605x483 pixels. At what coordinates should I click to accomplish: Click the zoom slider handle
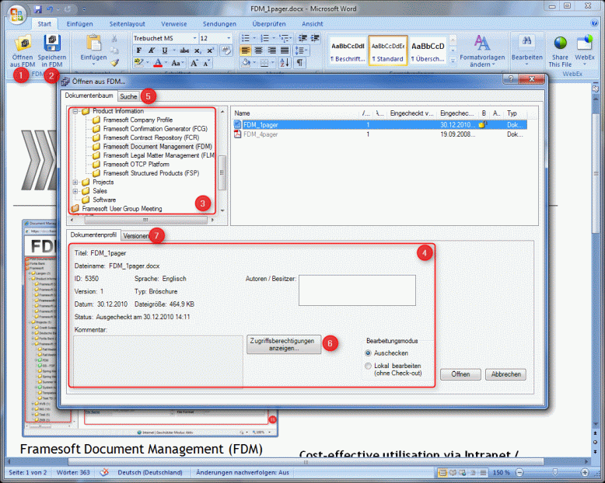click(554, 472)
